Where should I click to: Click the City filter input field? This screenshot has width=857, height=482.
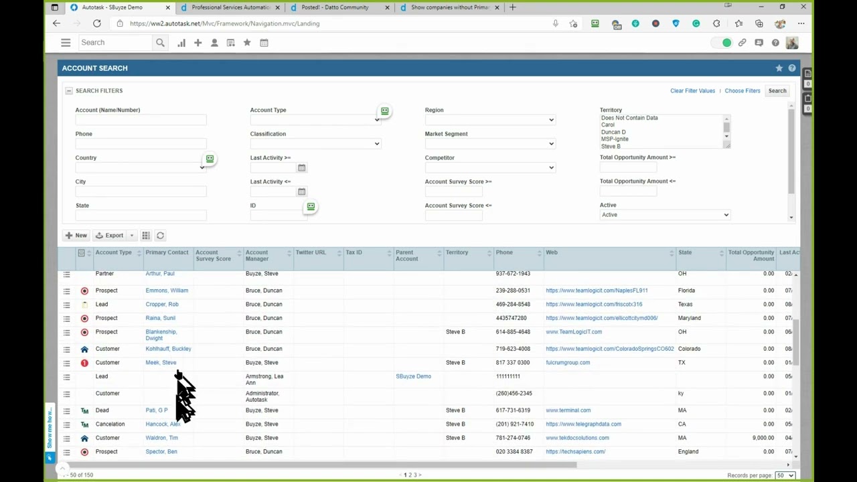point(141,191)
